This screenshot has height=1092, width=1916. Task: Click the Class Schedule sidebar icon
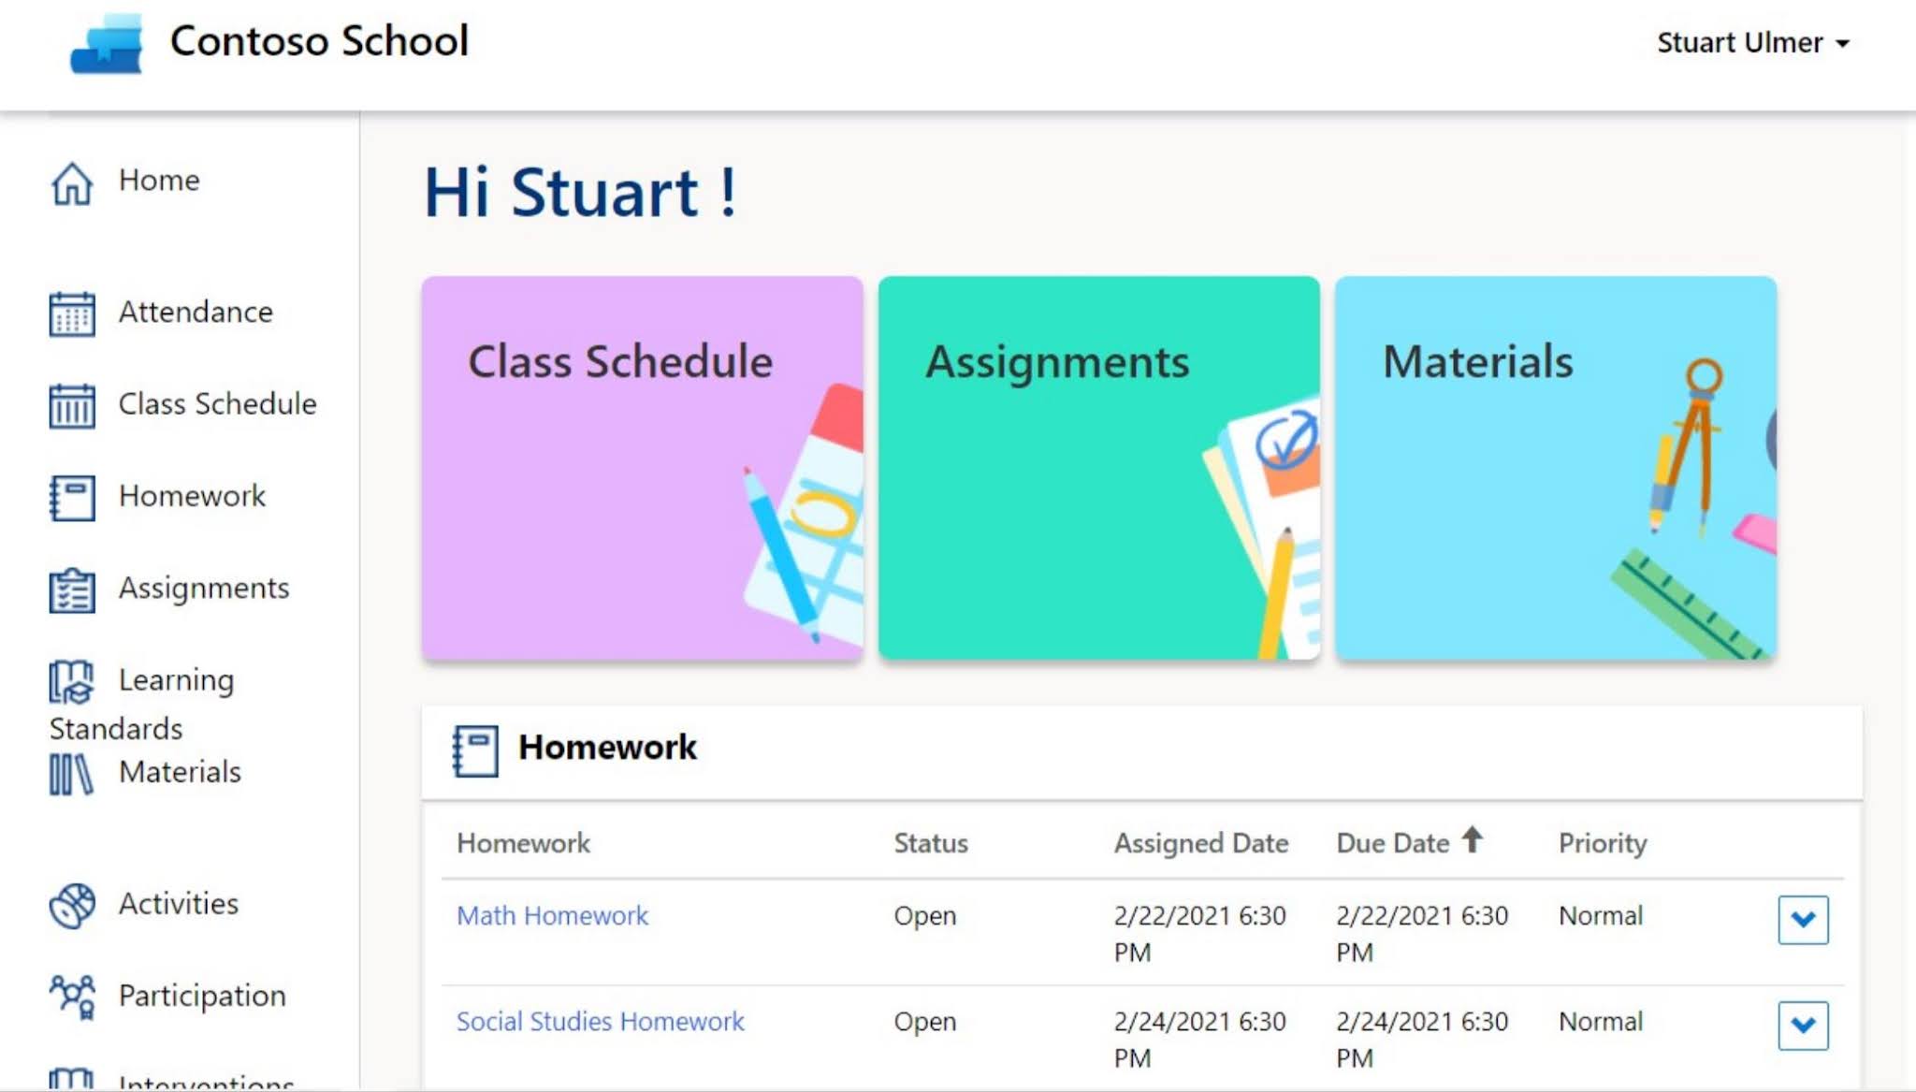(x=71, y=405)
